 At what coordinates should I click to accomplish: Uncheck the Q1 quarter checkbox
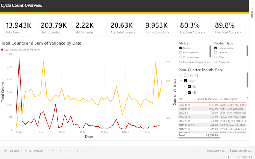click(x=189, y=86)
